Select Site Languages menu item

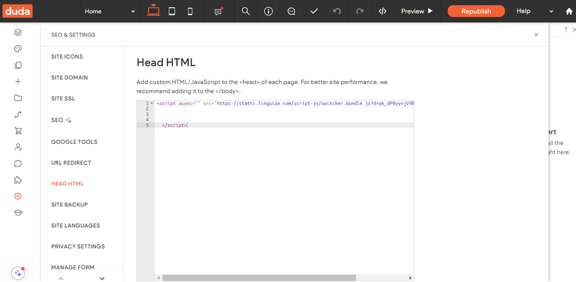click(75, 225)
